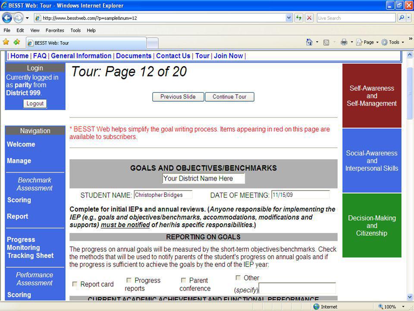Click Scoring under Performance Assessment
The width and height of the screenshot is (414, 311).
tap(19, 295)
